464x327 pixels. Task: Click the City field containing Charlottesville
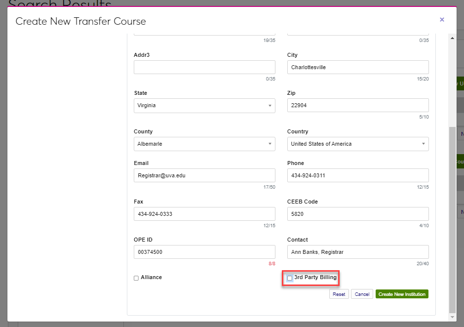click(x=358, y=67)
